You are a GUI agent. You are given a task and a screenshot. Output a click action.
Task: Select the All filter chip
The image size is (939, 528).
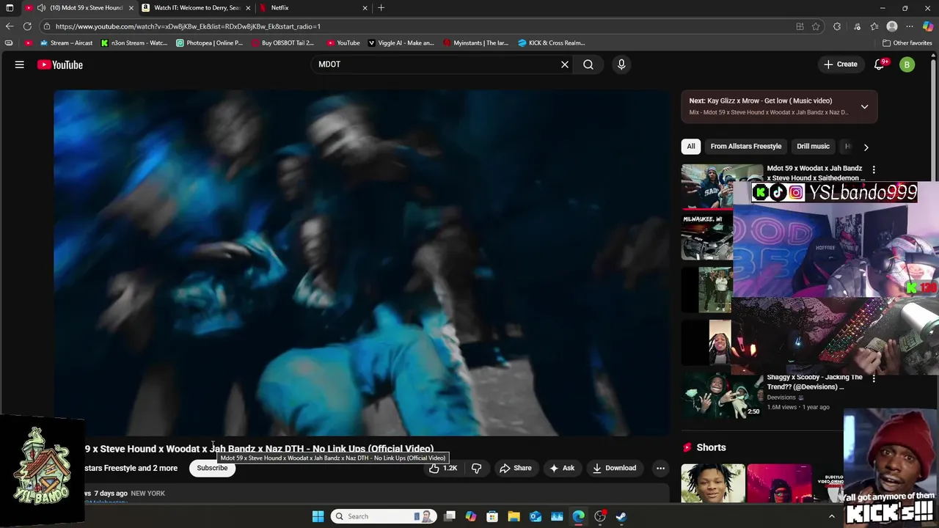[x=690, y=146]
